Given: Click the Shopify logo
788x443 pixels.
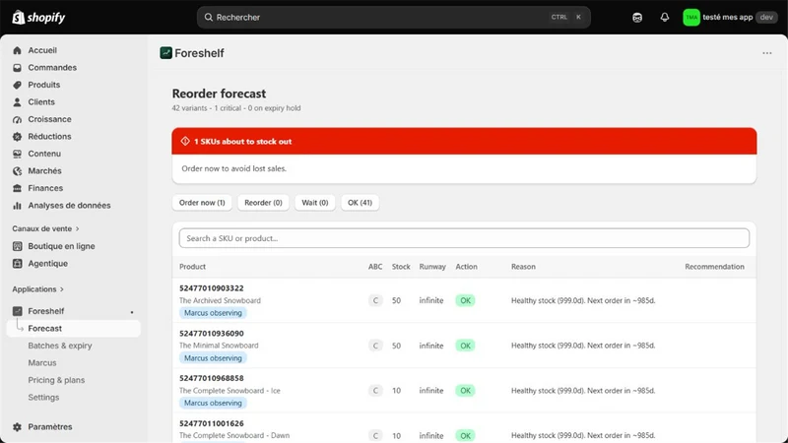Looking at the screenshot, I should coord(38,17).
